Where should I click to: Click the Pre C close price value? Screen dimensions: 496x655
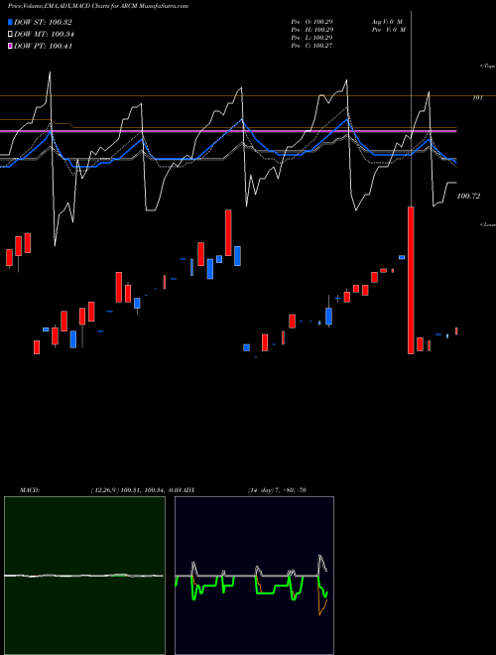311,46
